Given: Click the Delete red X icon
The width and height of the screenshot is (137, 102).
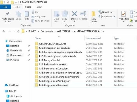Looking at the screenshot, I should [74, 14].
